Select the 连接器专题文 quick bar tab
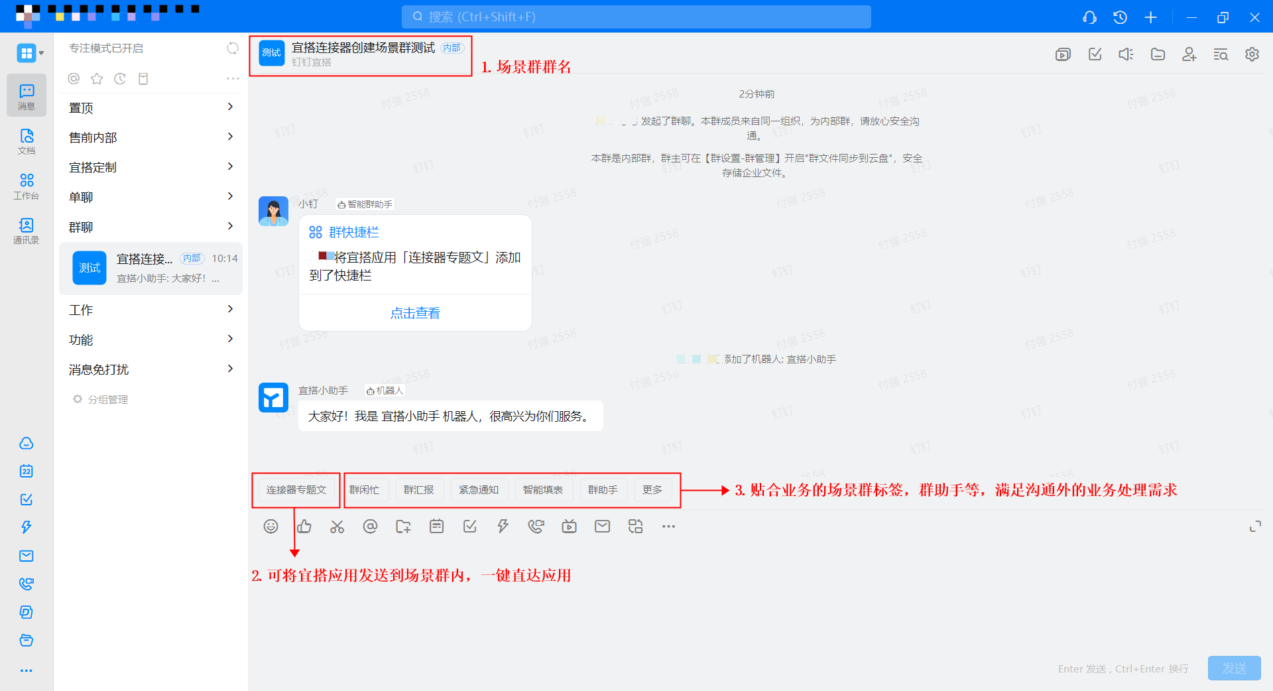 296,490
